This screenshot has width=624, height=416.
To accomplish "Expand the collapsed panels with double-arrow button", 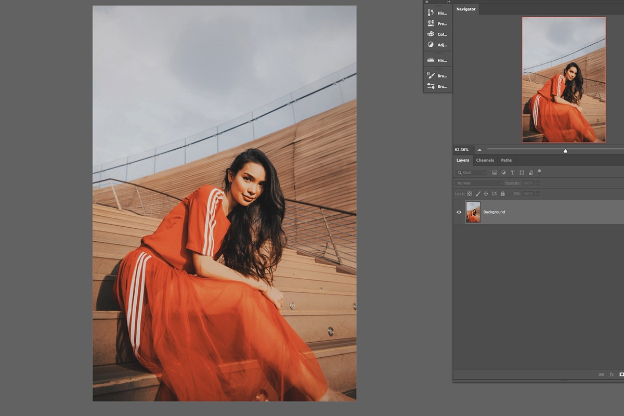I will point(449,2).
